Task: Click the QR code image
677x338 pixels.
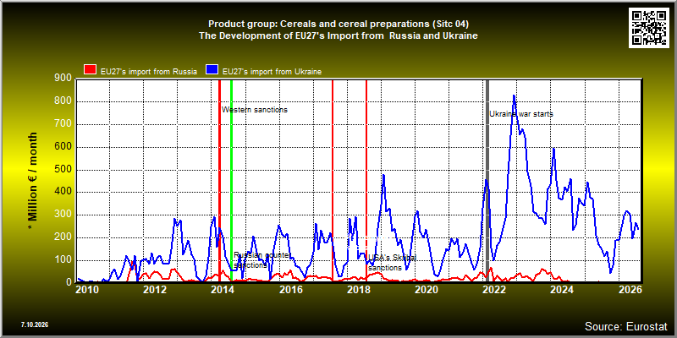Action: point(649,27)
